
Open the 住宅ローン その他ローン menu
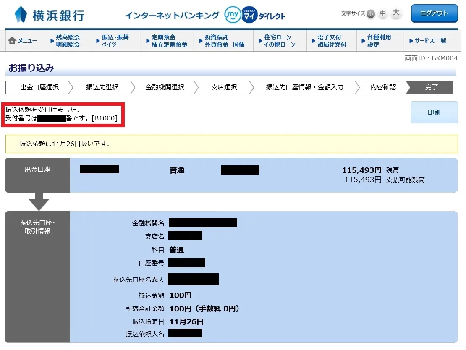280,41
